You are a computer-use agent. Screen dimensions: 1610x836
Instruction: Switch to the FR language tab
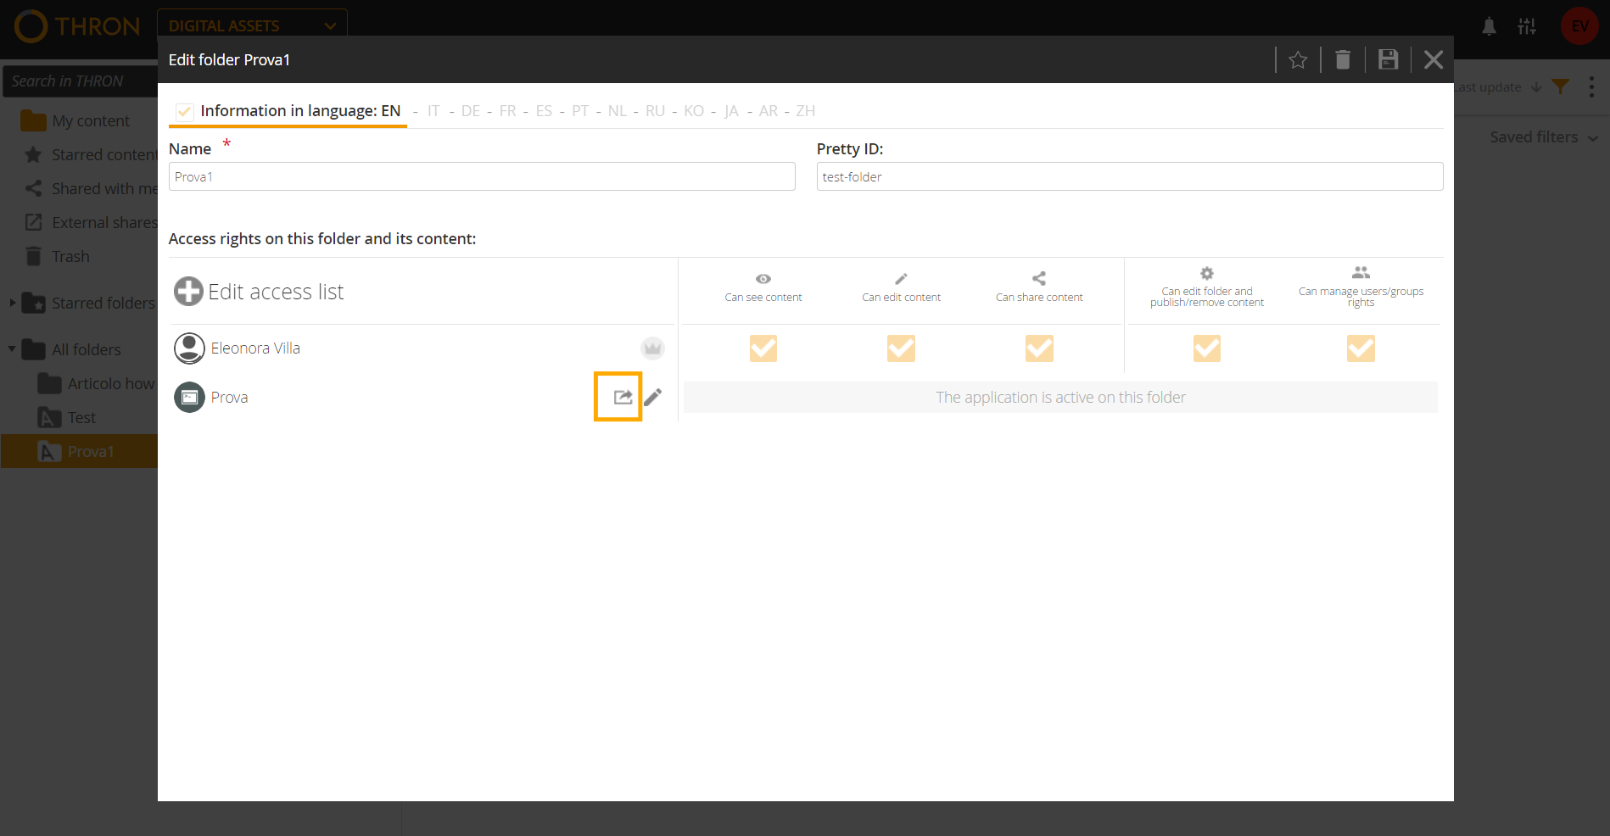507,111
